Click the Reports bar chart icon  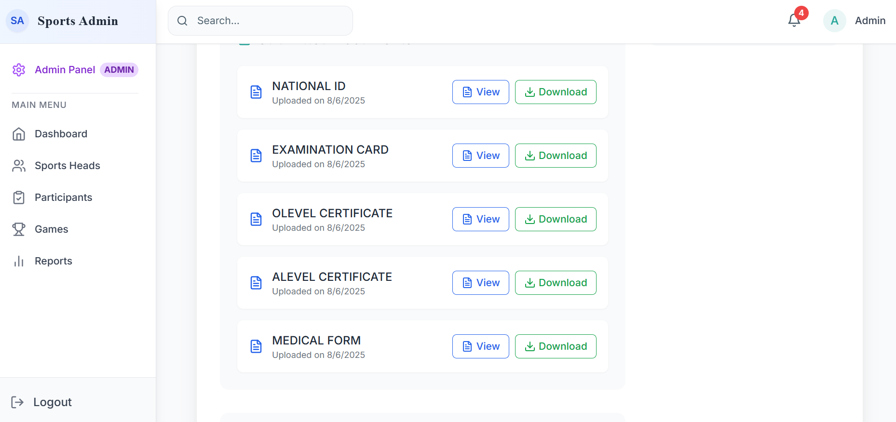click(x=19, y=261)
